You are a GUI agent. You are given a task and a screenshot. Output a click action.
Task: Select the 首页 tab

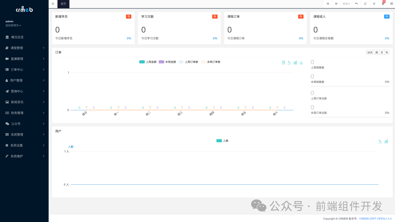click(x=63, y=4)
